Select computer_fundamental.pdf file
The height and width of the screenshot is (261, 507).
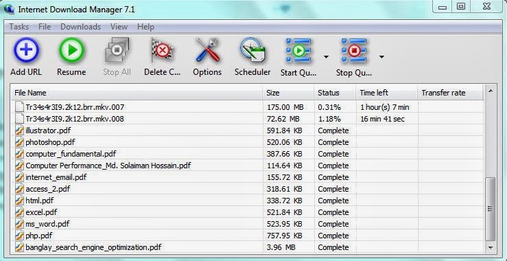tap(71, 154)
